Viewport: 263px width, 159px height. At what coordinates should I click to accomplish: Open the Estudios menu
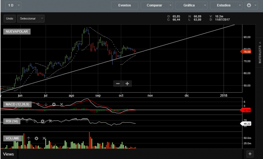[x=224, y=5]
